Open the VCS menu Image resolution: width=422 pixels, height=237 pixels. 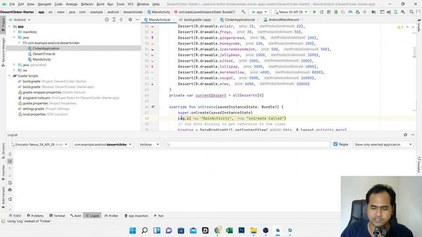pos(131,5)
